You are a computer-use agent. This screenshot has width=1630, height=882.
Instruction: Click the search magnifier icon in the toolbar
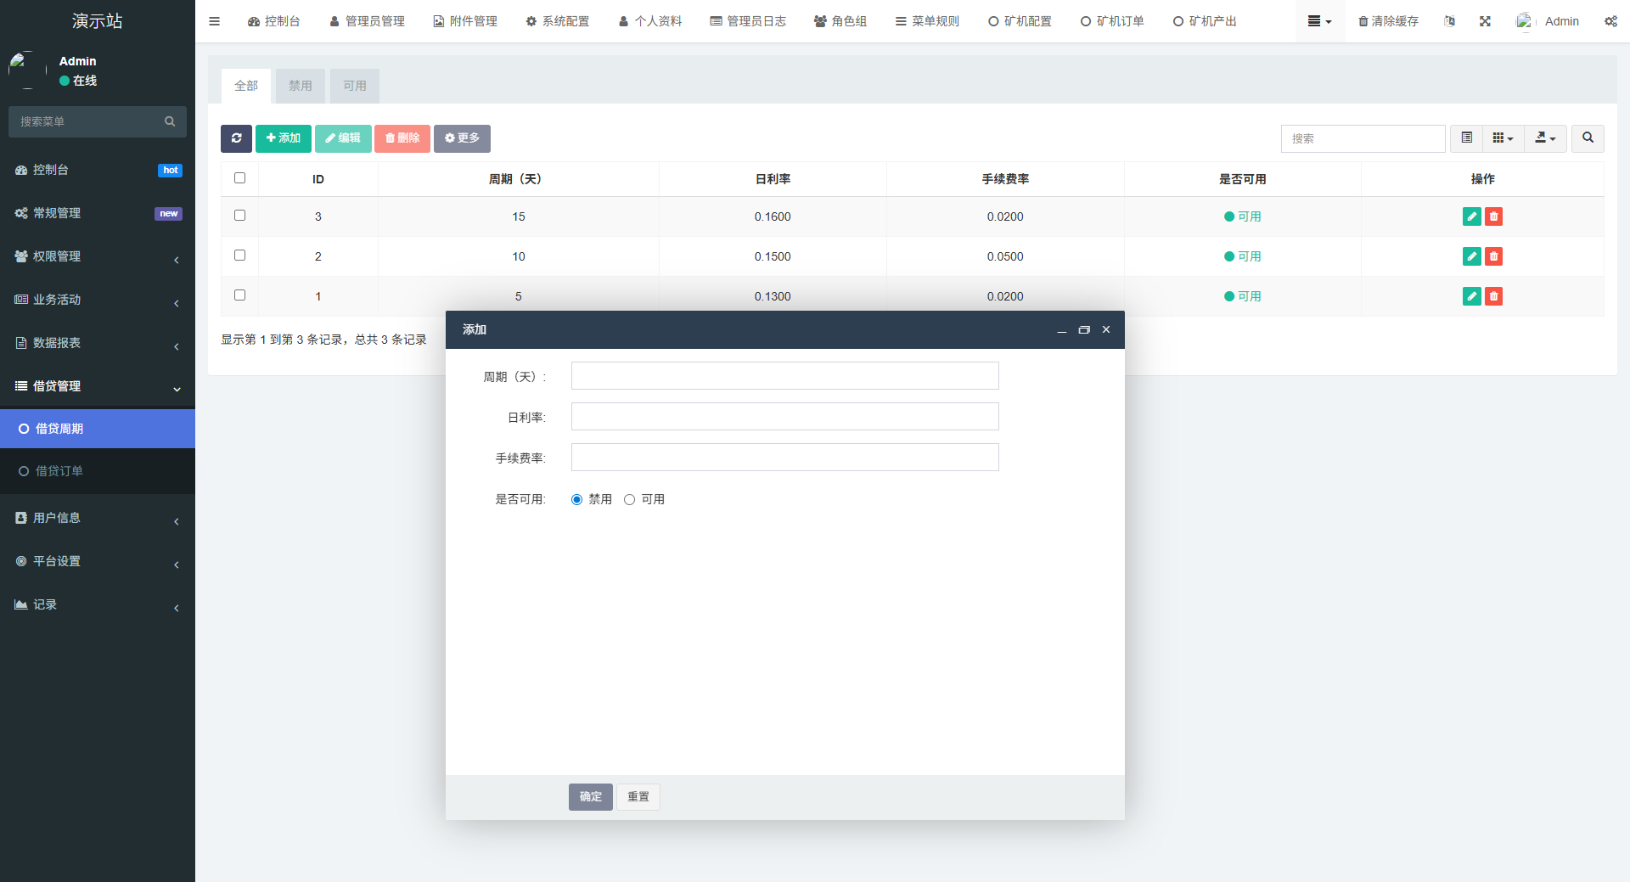coord(1586,138)
